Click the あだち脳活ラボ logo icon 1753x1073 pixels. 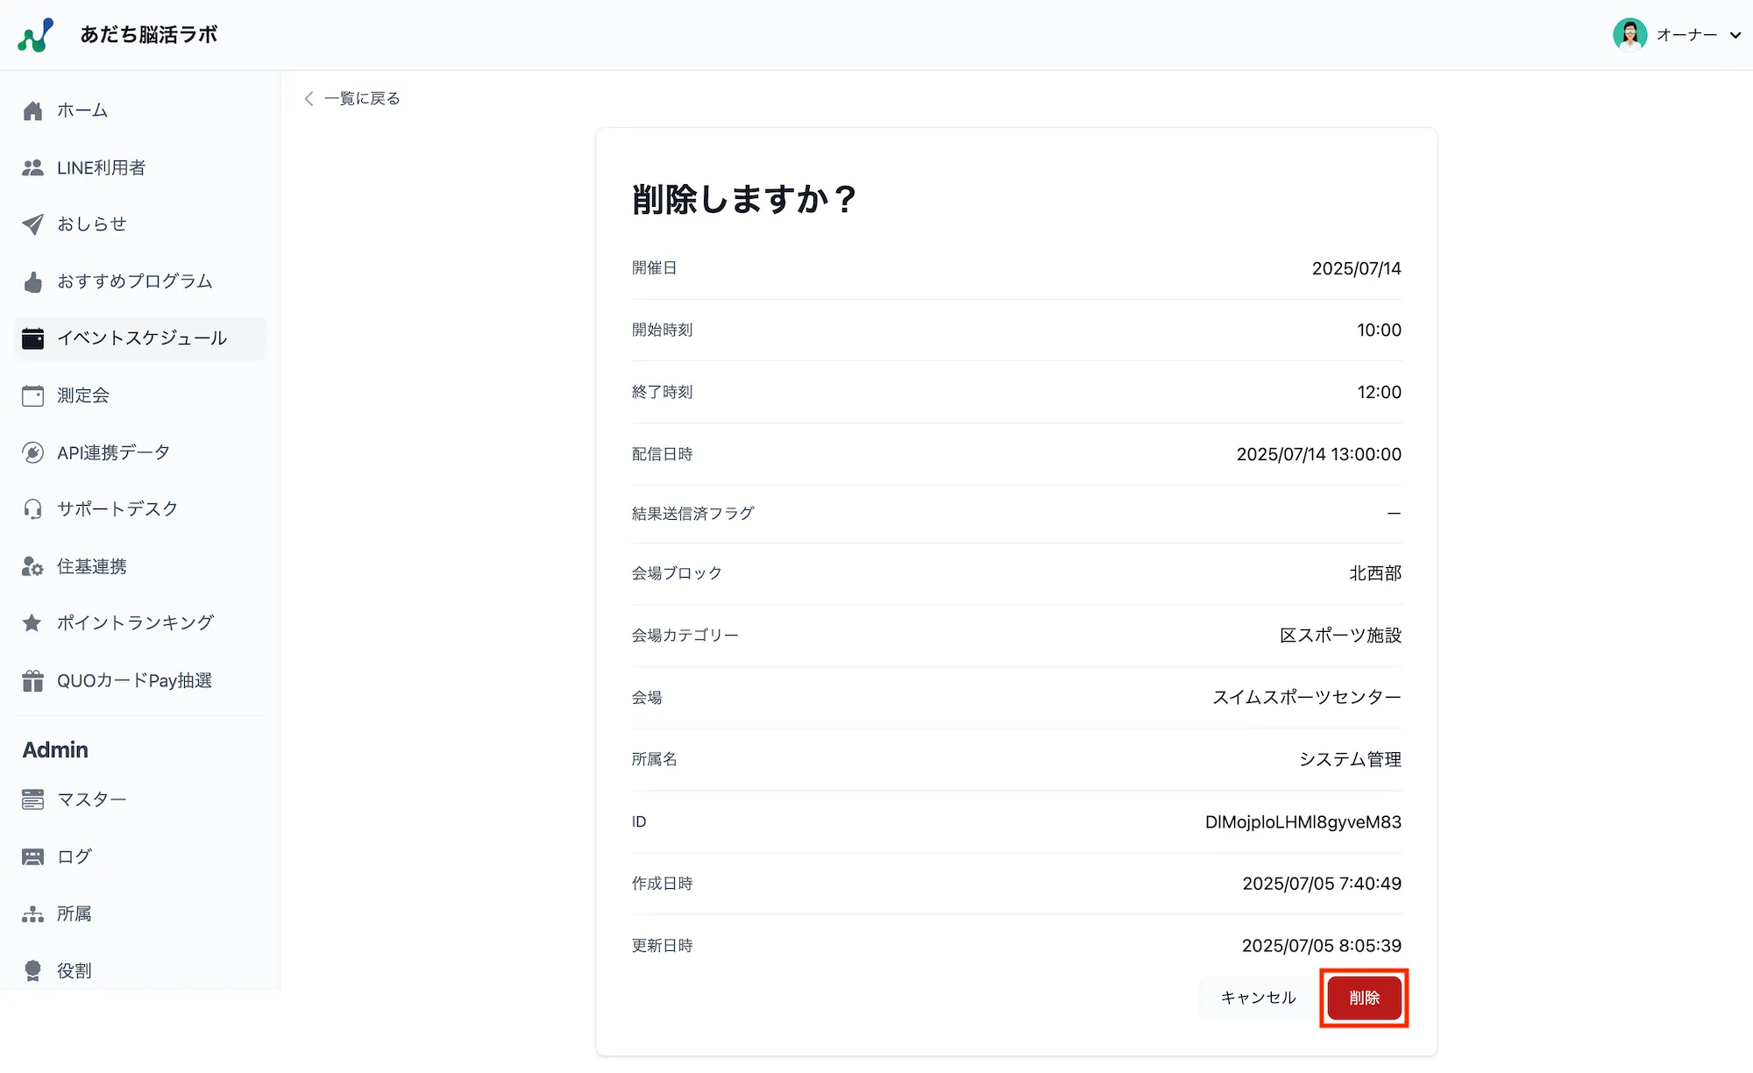click(36, 35)
